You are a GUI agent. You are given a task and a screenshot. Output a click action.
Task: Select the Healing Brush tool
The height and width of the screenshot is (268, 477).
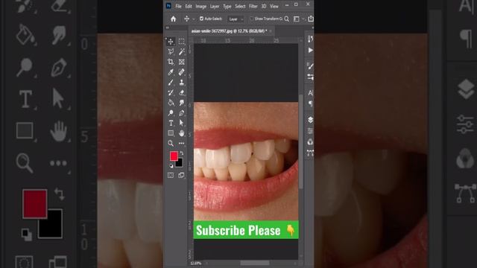point(182,72)
